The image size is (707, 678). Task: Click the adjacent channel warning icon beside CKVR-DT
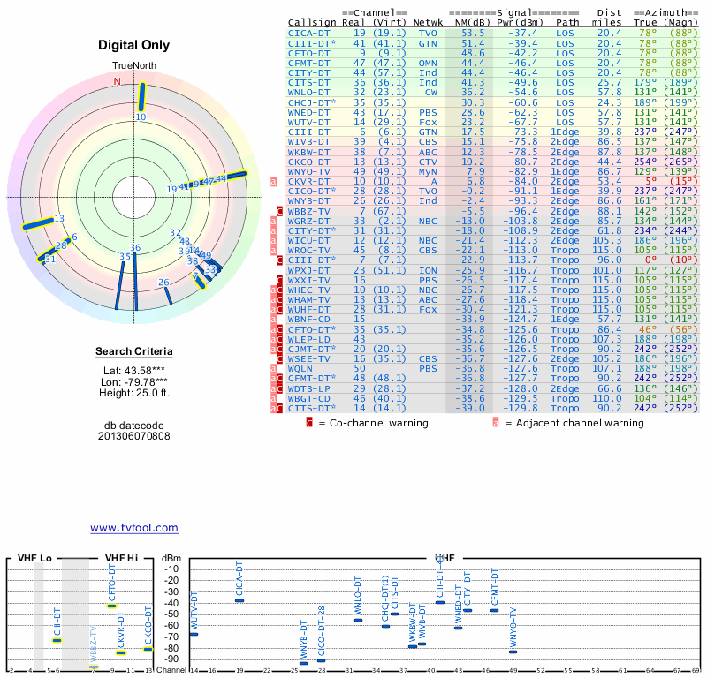tap(273, 181)
